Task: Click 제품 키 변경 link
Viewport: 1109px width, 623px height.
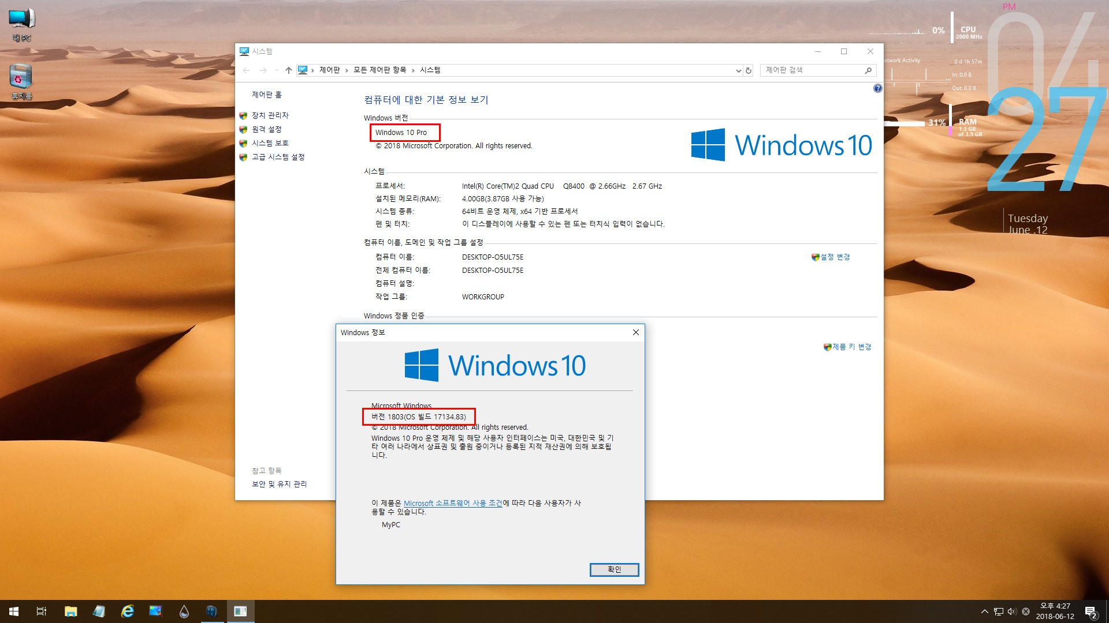Action: pos(851,347)
